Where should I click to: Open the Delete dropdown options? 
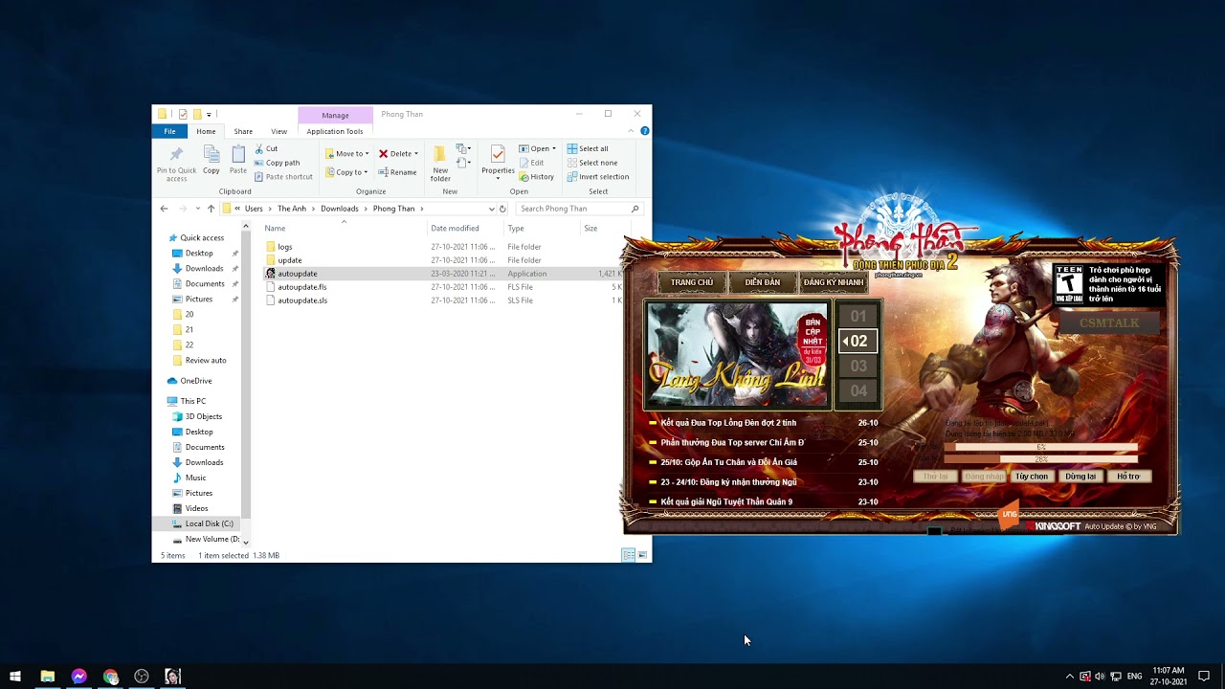pyautogui.click(x=415, y=153)
